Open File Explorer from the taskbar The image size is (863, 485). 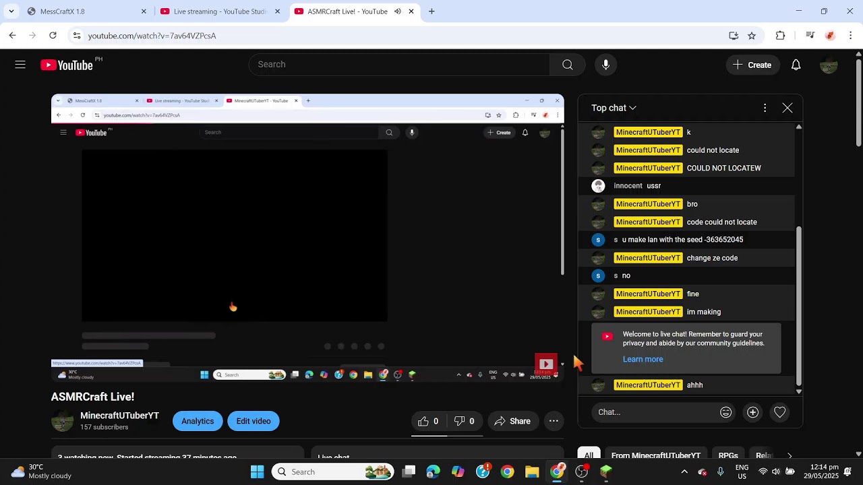coord(532,472)
